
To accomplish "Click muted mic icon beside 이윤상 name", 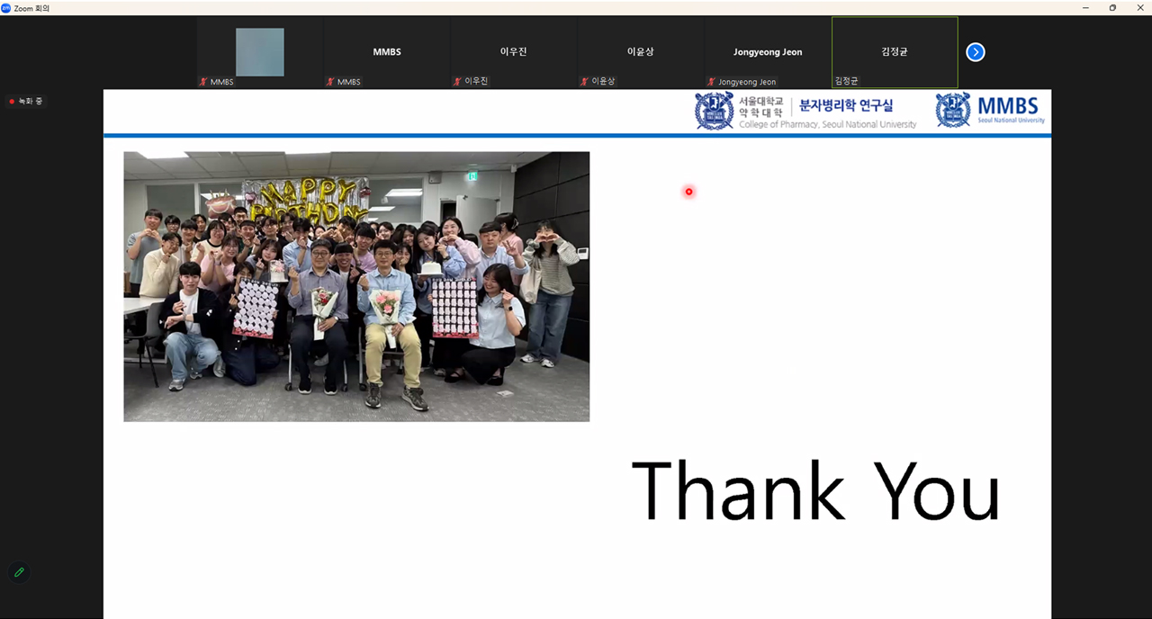I will pyautogui.click(x=585, y=82).
